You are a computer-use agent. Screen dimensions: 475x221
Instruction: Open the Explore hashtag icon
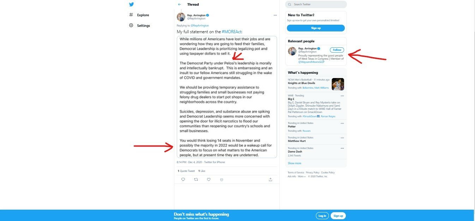131,15
